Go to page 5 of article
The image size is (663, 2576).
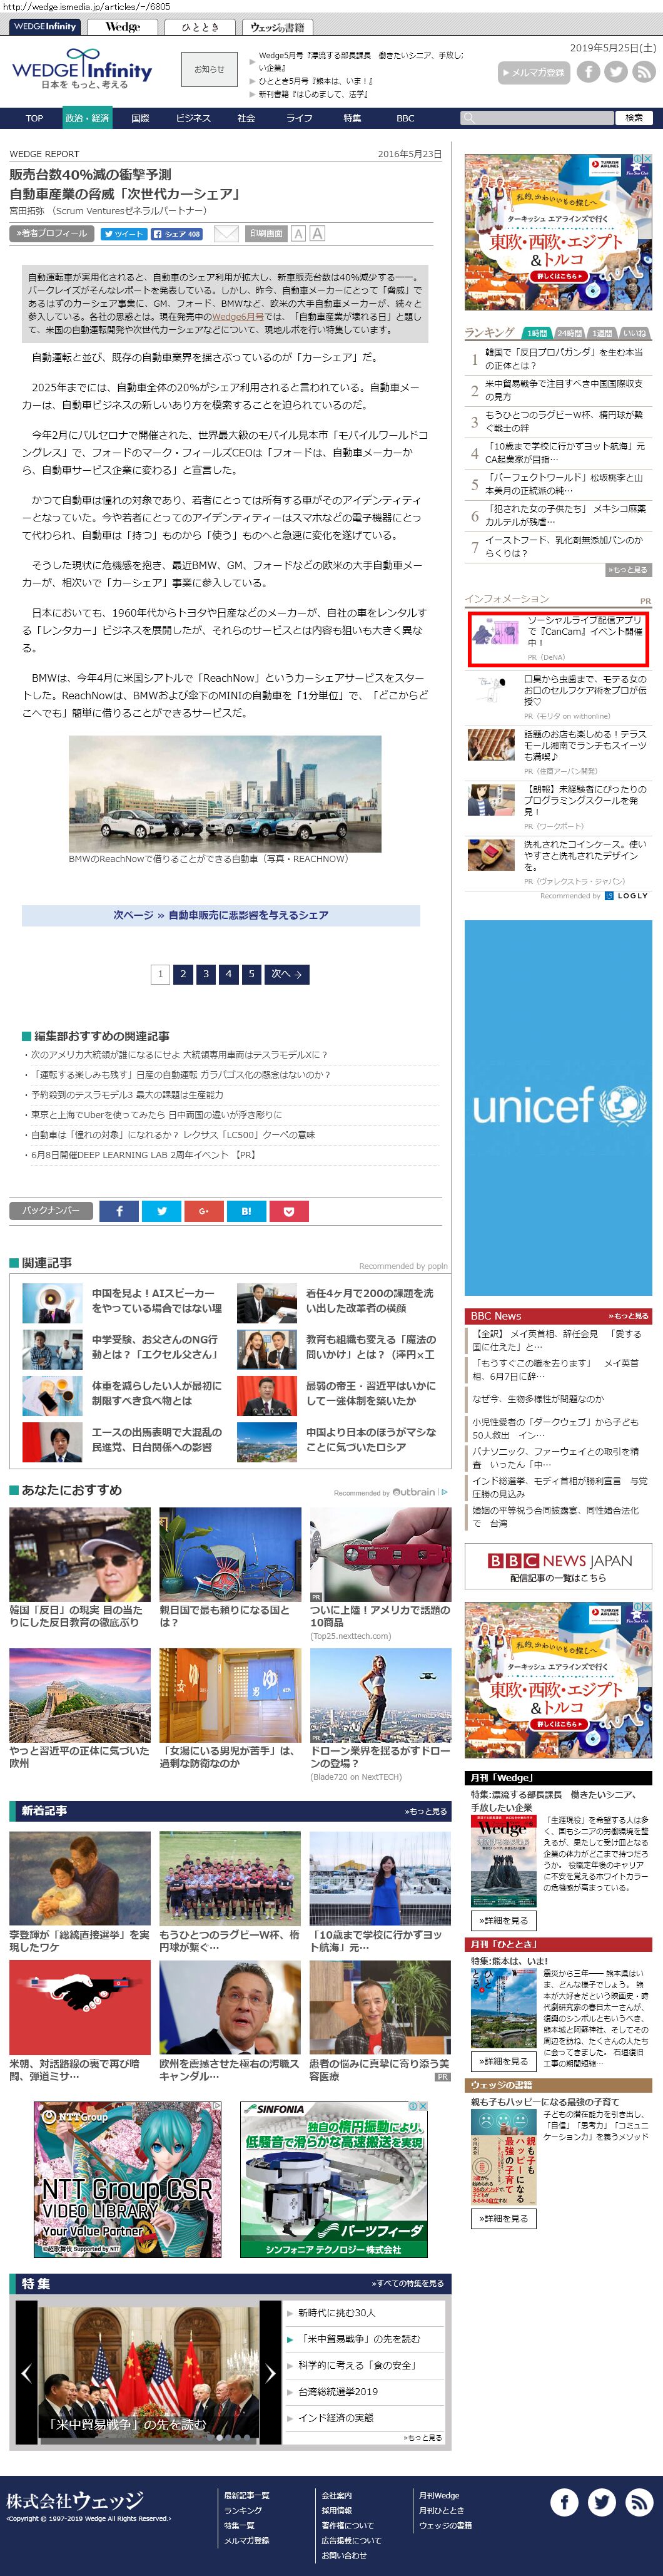(x=251, y=973)
